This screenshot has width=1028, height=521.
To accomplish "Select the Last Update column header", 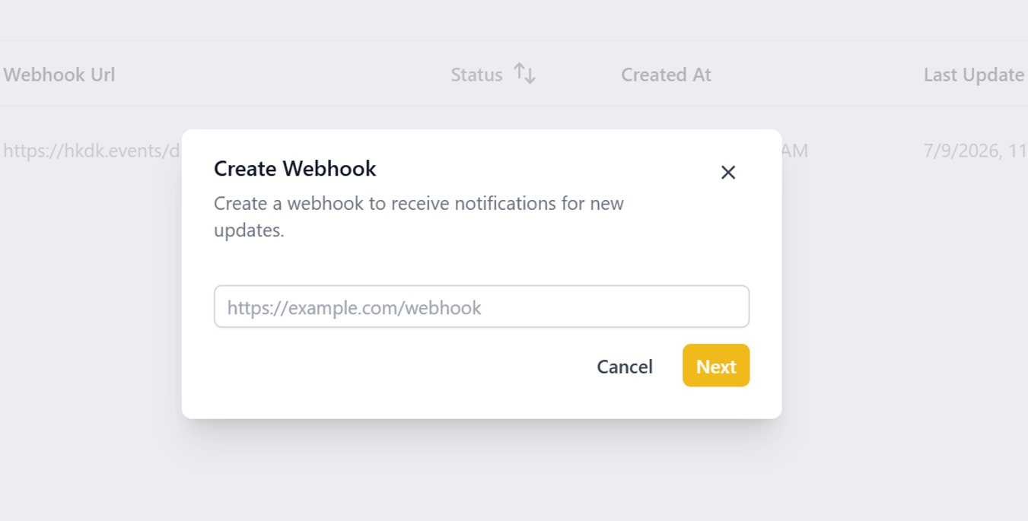I will point(974,75).
